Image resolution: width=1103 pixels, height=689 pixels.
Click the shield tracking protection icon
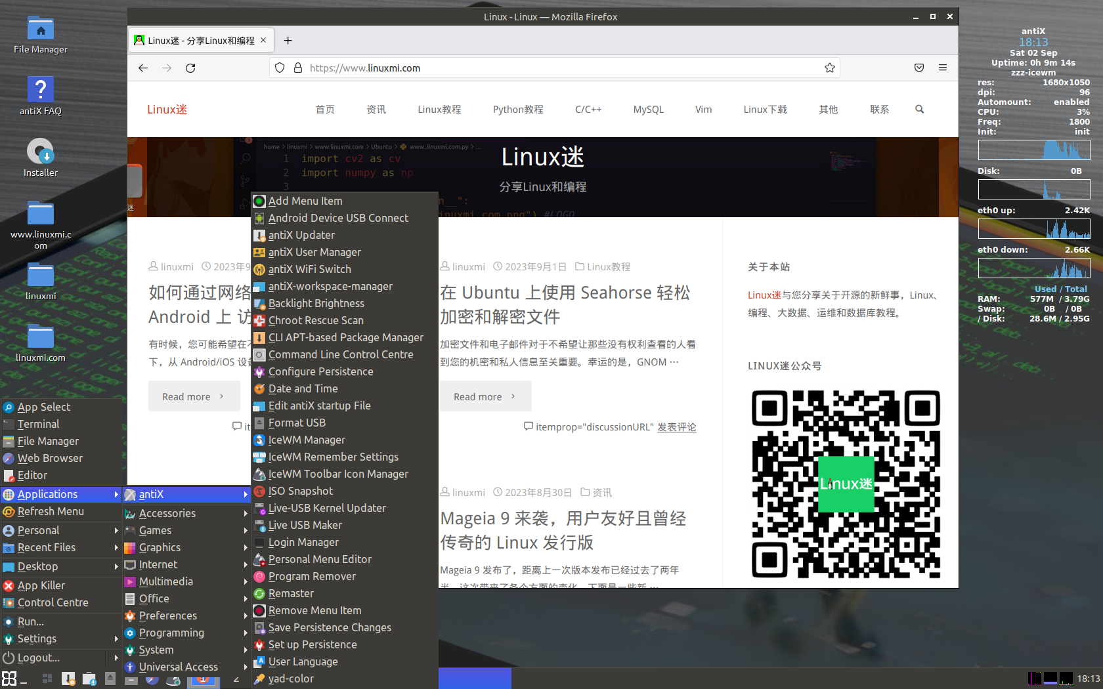tap(280, 68)
